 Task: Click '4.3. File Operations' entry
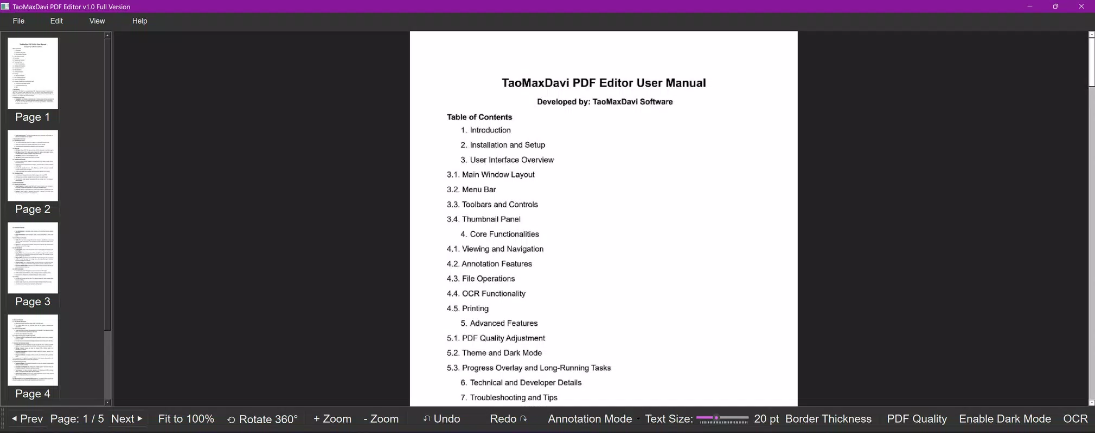pos(481,279)
